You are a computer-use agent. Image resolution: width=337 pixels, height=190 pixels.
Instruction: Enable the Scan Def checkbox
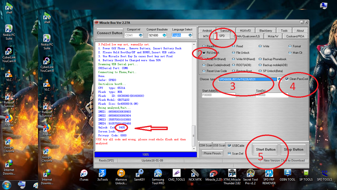click(229, 153)
